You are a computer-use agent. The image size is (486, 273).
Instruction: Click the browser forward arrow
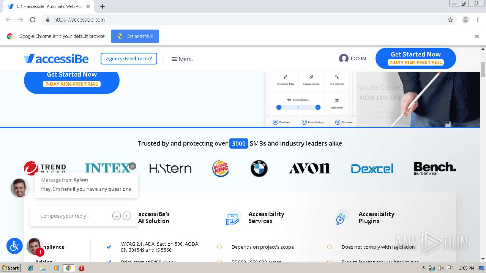click(21, 20)
